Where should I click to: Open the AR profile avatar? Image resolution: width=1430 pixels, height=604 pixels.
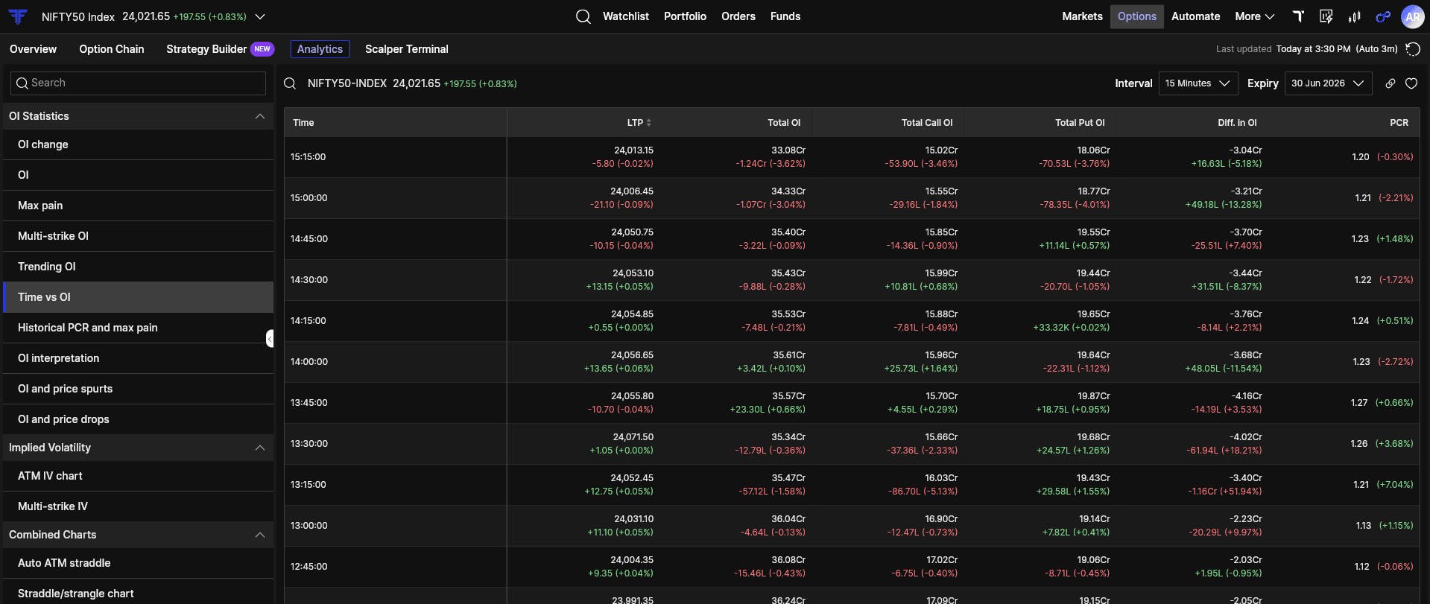tap(1412, 16)
